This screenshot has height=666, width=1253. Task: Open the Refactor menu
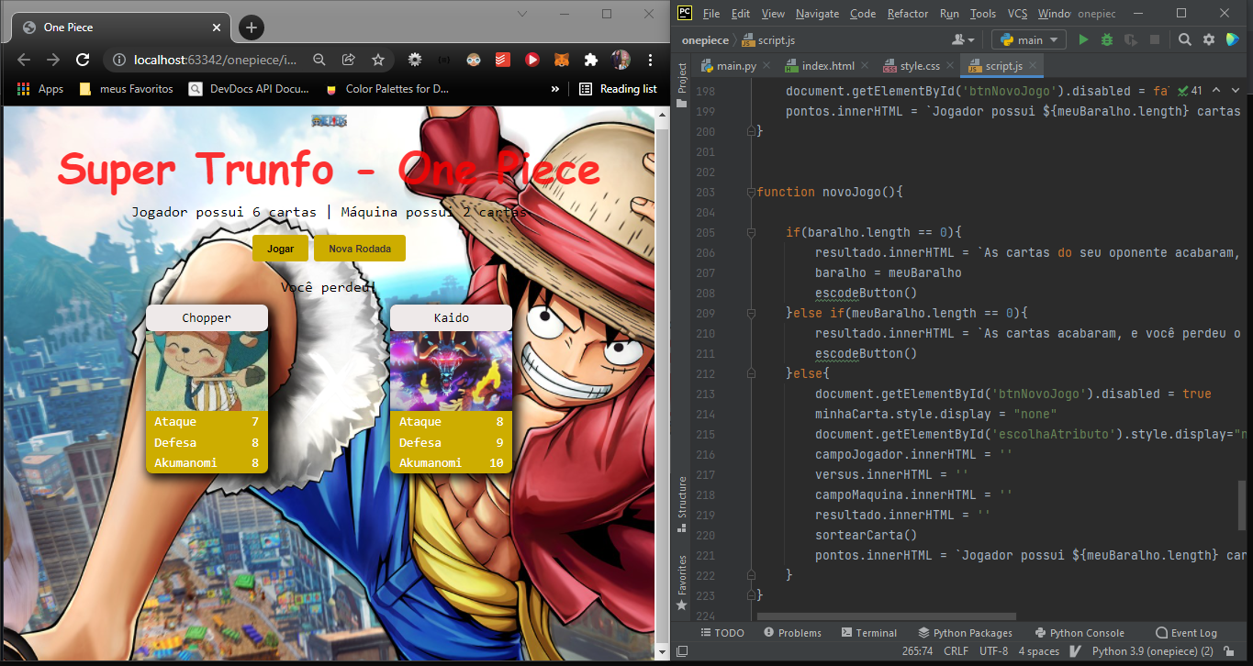907,14
